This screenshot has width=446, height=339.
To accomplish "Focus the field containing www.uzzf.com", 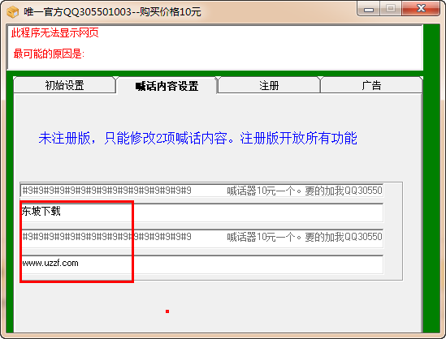I will click(x=201, y=264).
